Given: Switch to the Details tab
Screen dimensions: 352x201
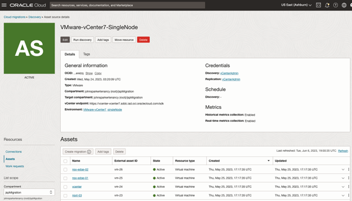Looking at the screenshot, I should click(70, 54).
